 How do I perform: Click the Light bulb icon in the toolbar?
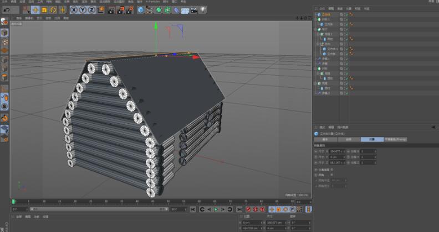[x=203, y=10]
